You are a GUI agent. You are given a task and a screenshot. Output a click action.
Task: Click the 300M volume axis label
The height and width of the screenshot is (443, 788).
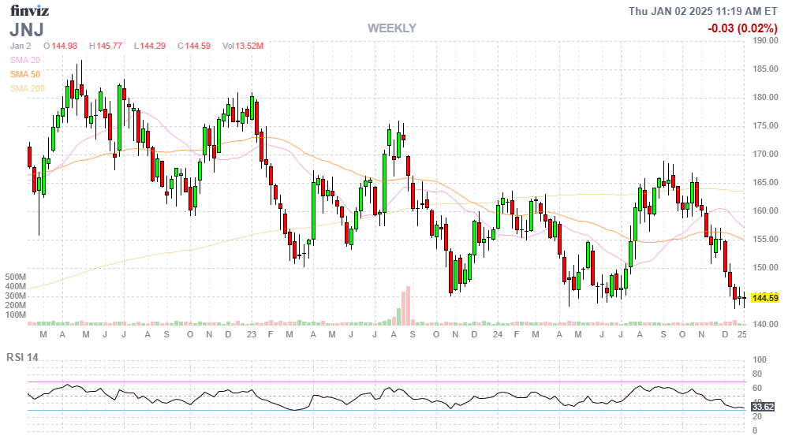click(16, 296)
